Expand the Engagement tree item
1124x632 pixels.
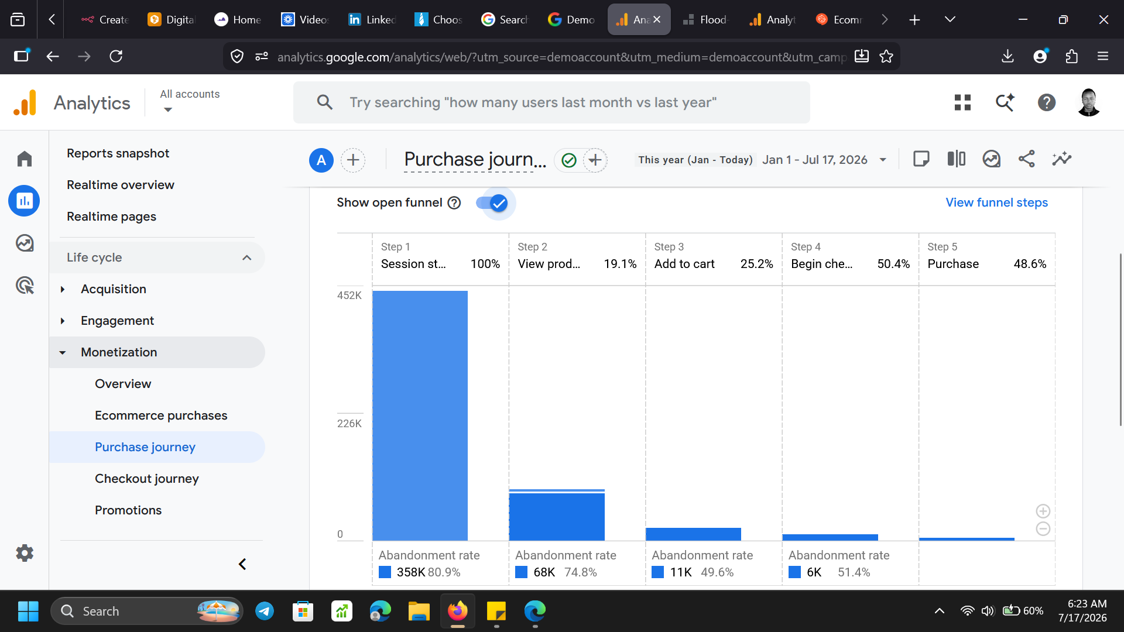pyautogui.click(x=63, y=321)
